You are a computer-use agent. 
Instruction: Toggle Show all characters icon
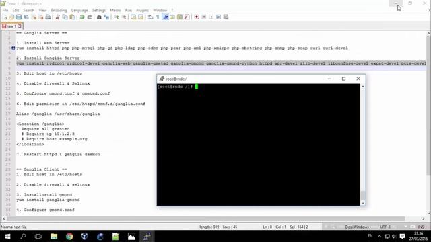click(158, 17)
